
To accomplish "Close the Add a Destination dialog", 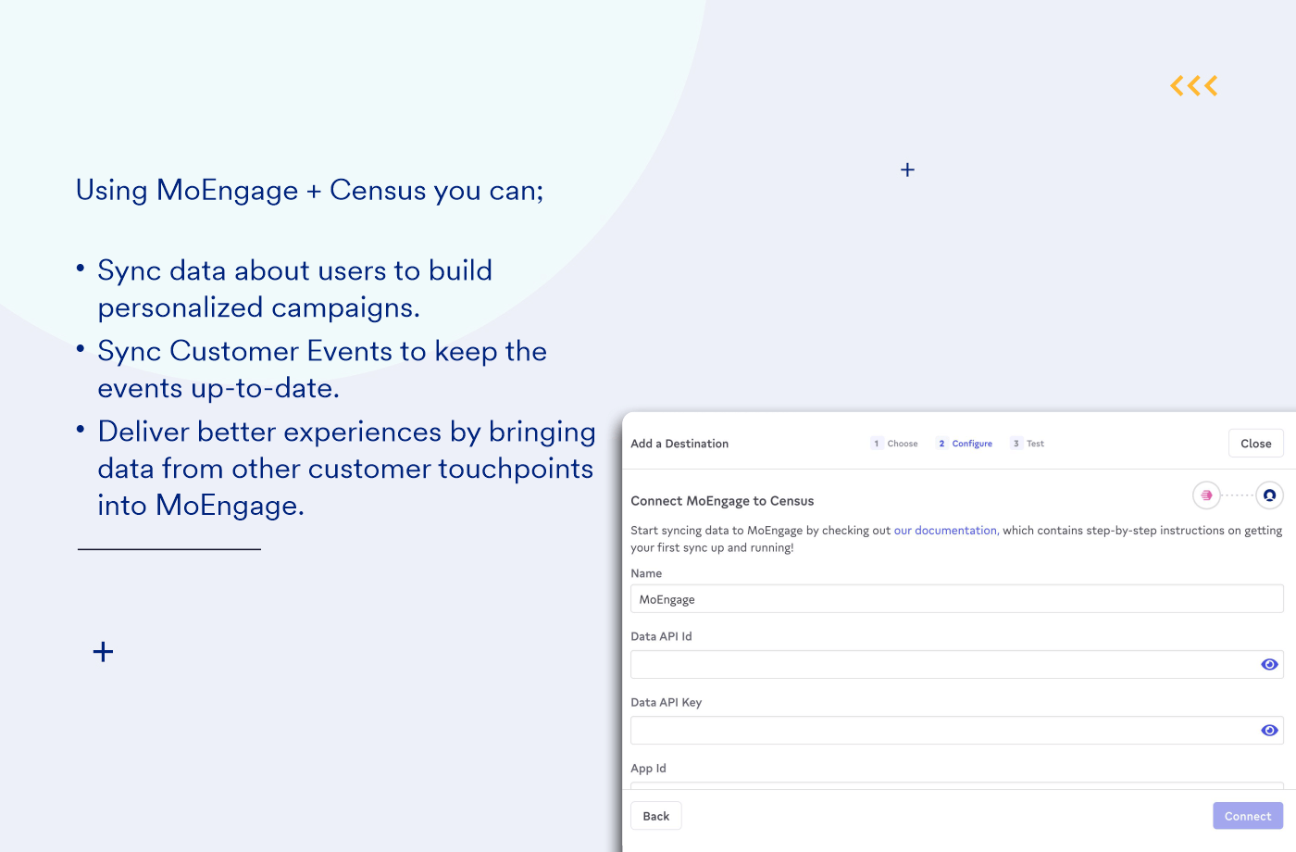I will coord(1256,444).
